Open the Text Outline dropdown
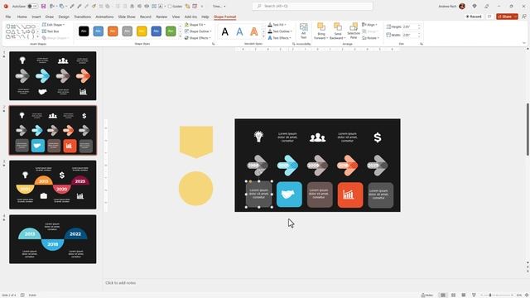This screenshot has width=530, height=298. (280, 31)
